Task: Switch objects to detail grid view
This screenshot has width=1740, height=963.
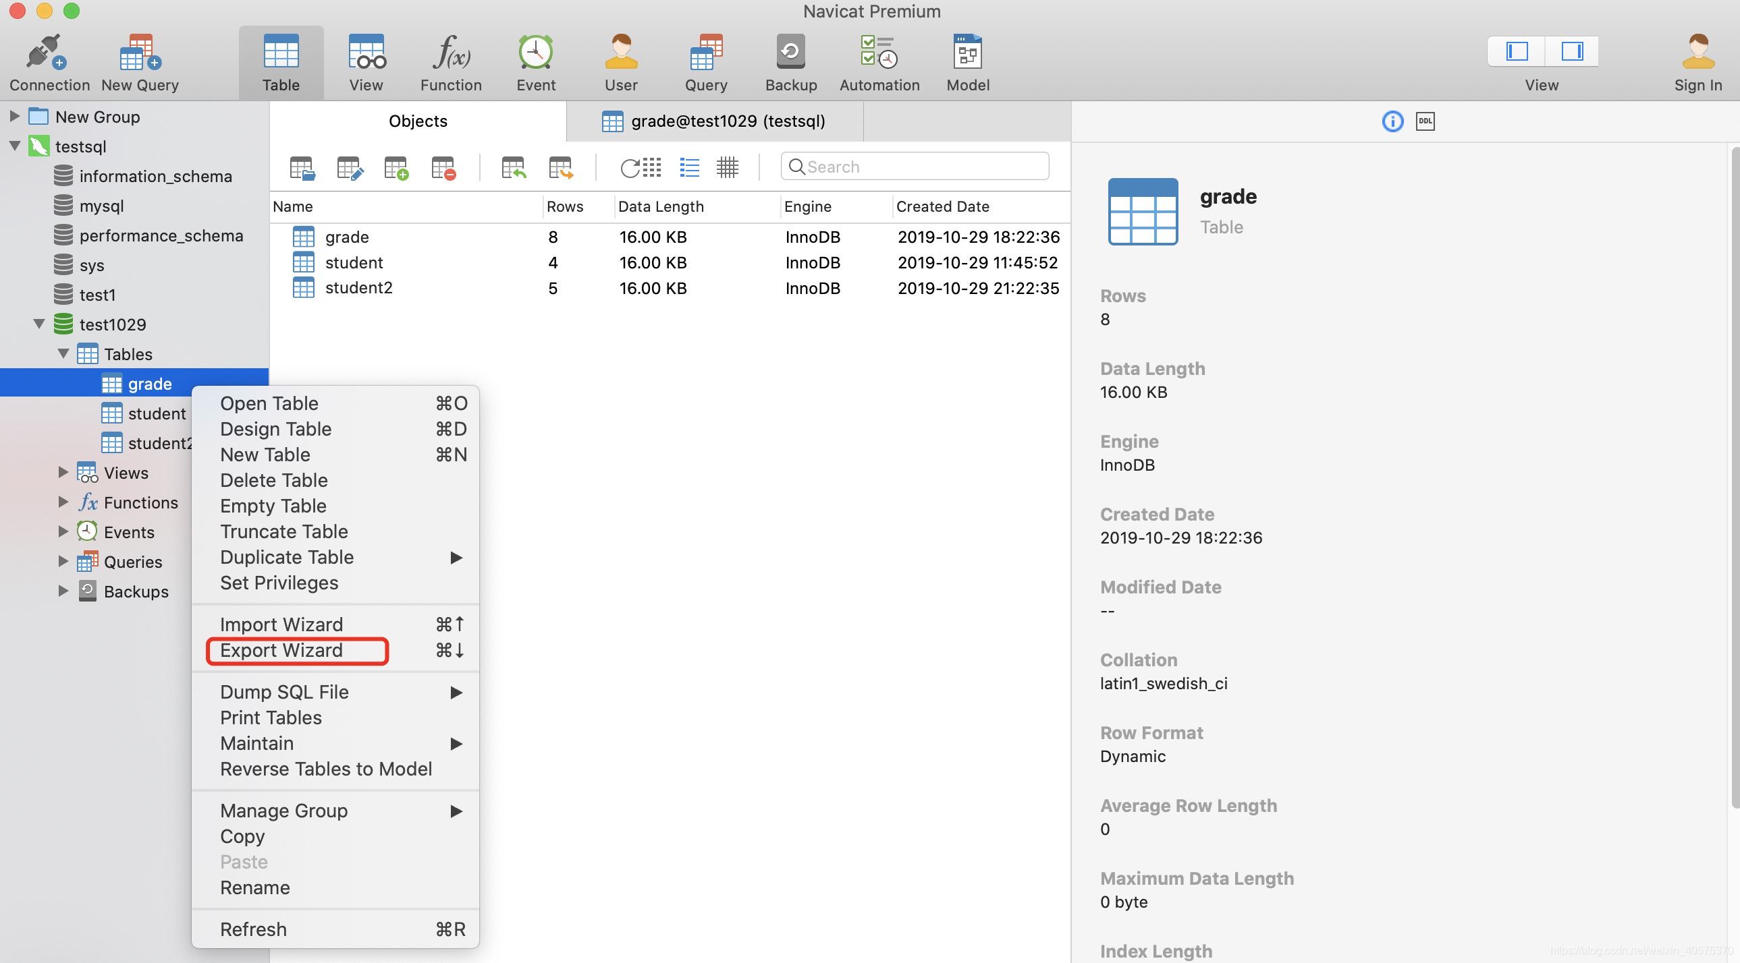Action: (727, 167)
